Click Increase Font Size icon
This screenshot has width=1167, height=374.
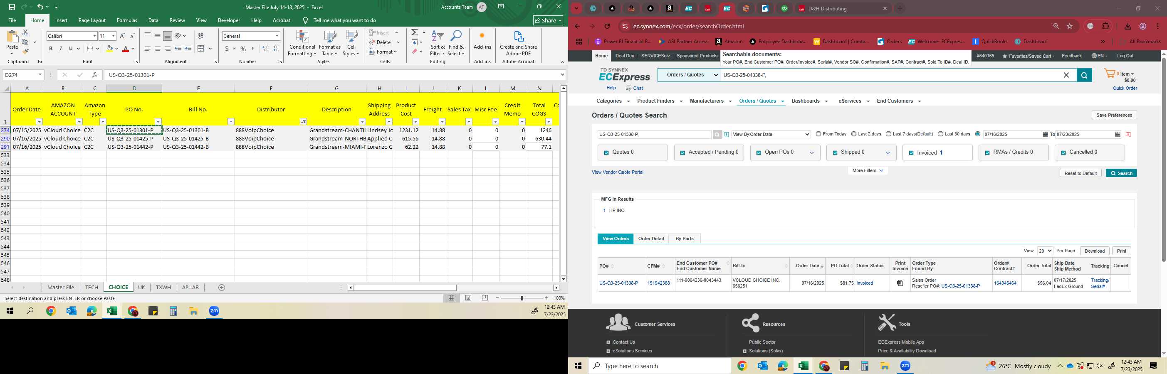pos(122,36)
